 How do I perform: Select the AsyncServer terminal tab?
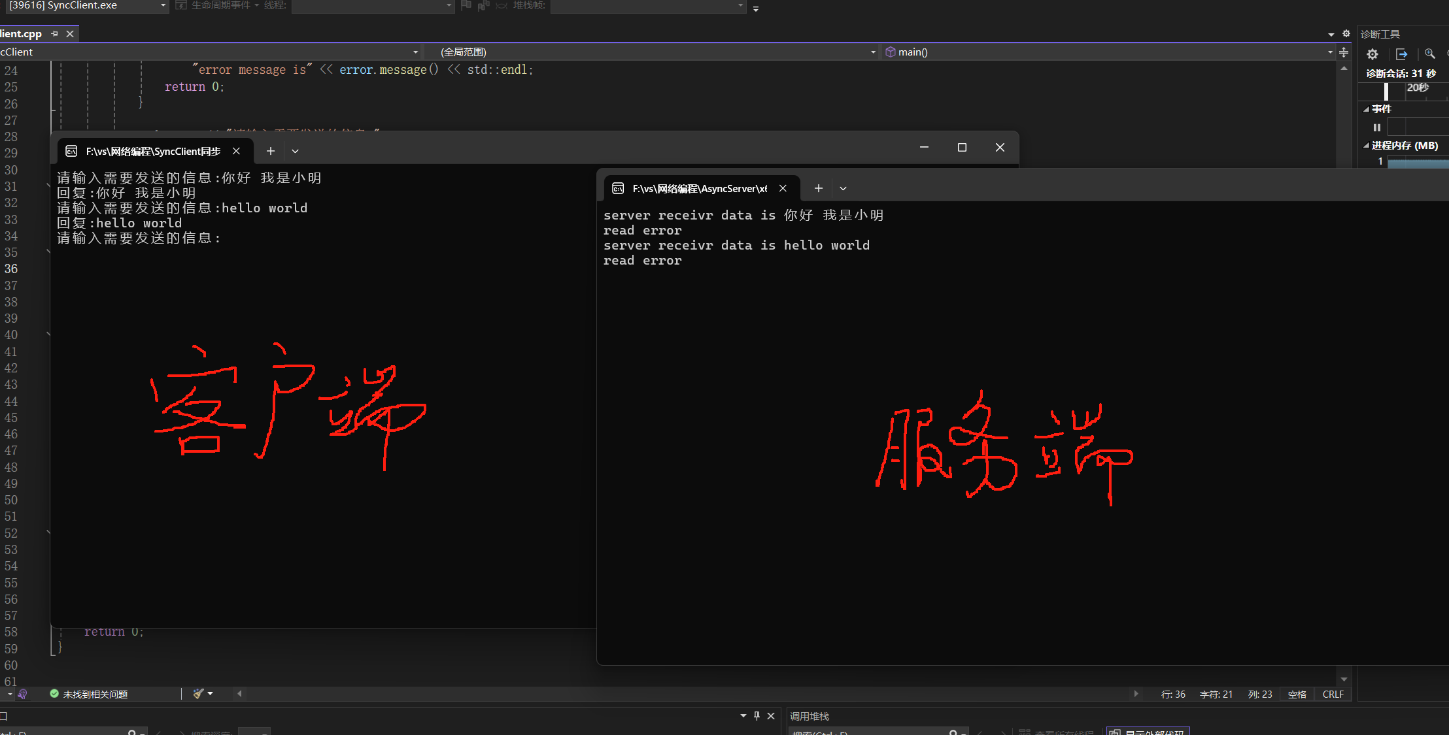(x=698, y=188)
